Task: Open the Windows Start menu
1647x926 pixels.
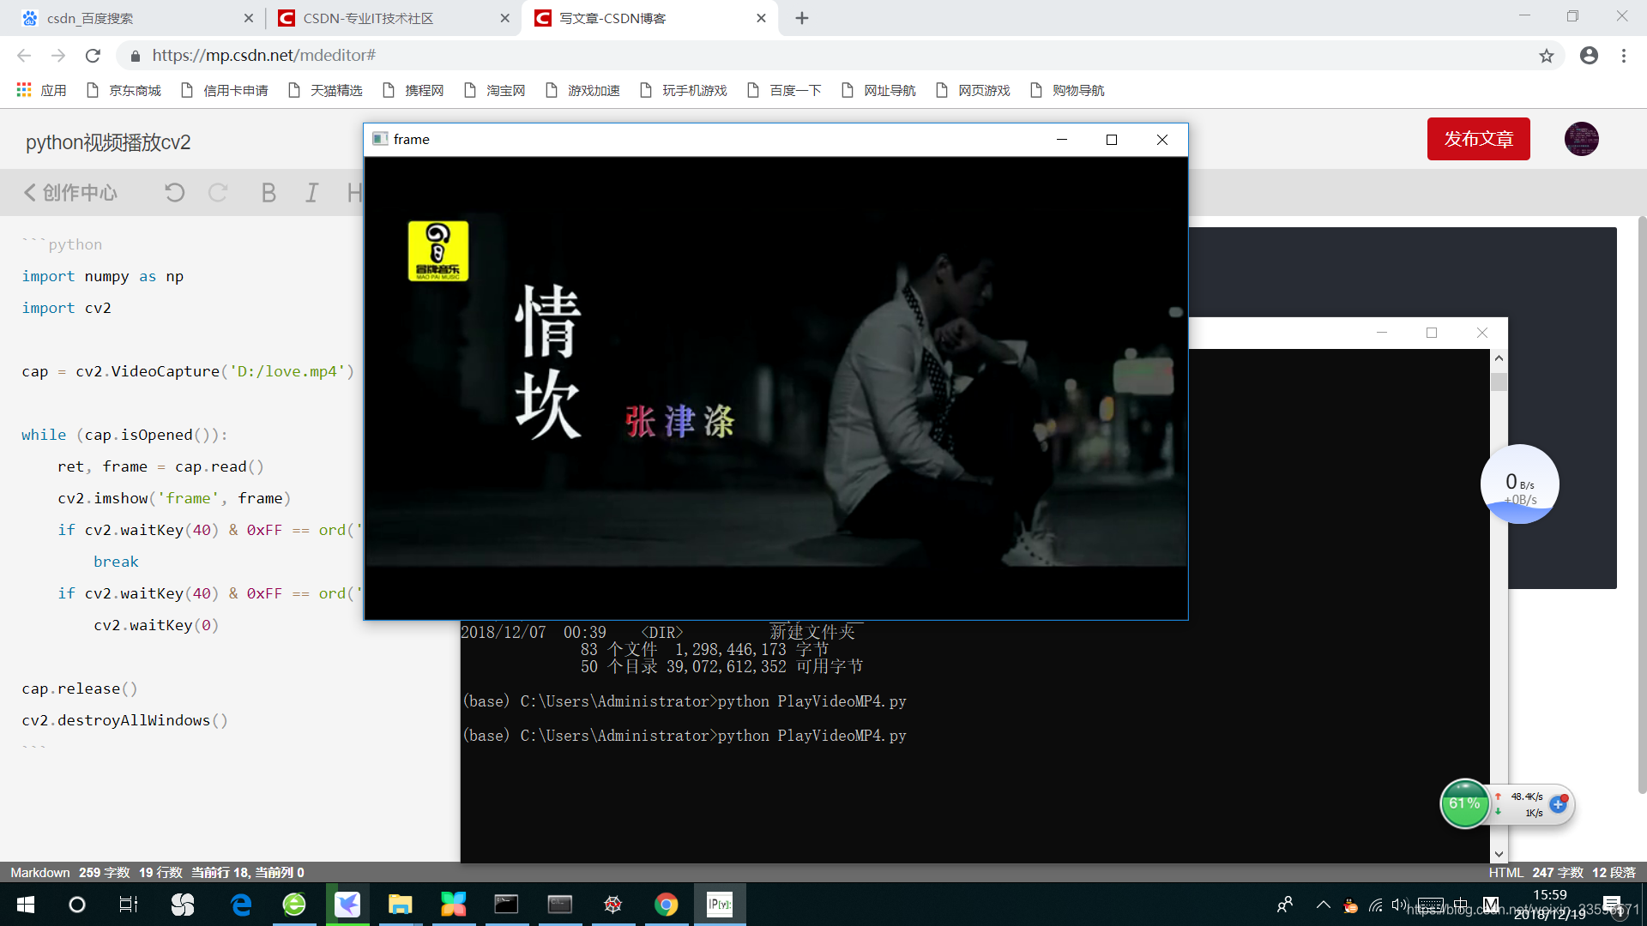Action: pyautogui.click(x=26, y=905)
